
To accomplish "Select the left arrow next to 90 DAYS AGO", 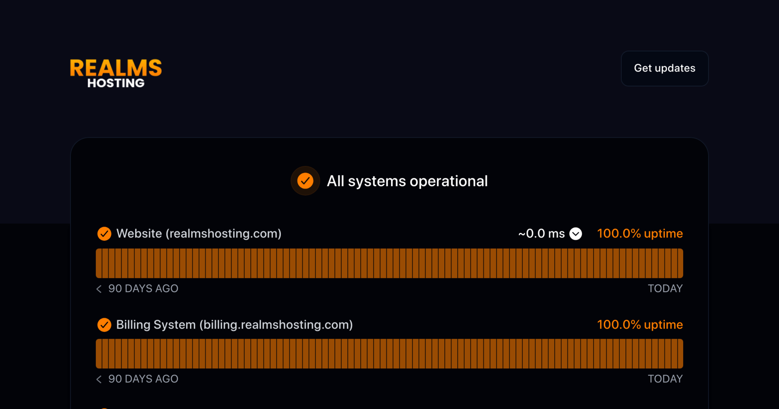I will tap(99, 289).
